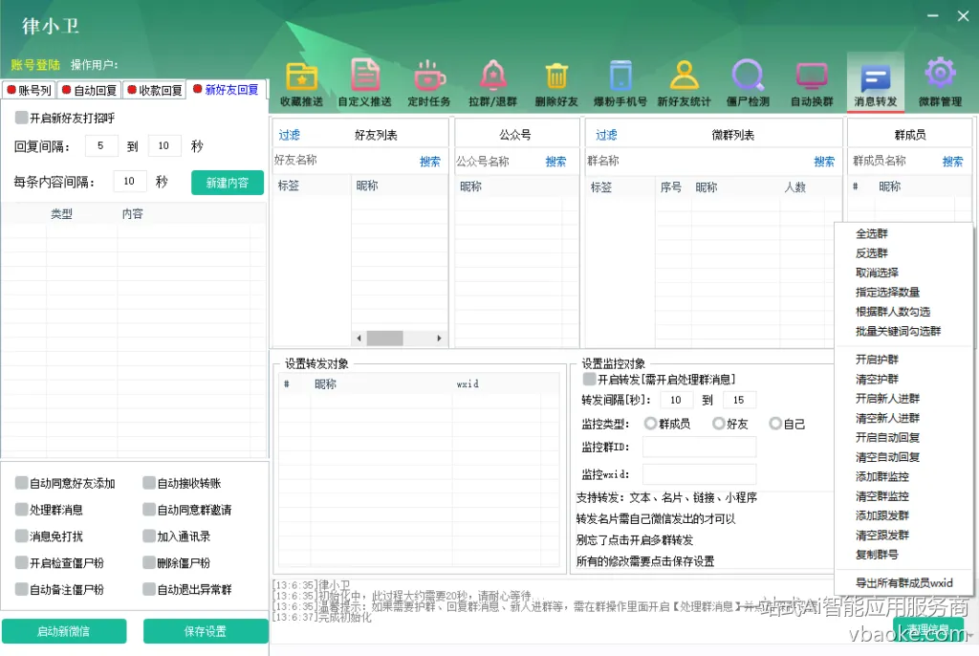Select the 消息转发 message icon
This screenshot has height=656, width=979.
click(x=876, y=84)
